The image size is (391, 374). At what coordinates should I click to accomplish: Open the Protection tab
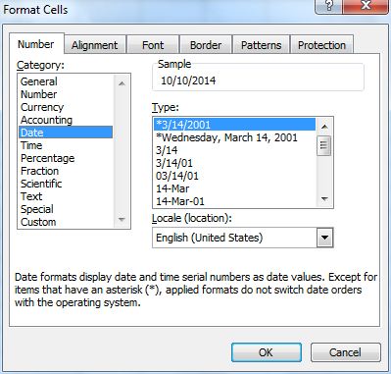[x=321, y=45]
